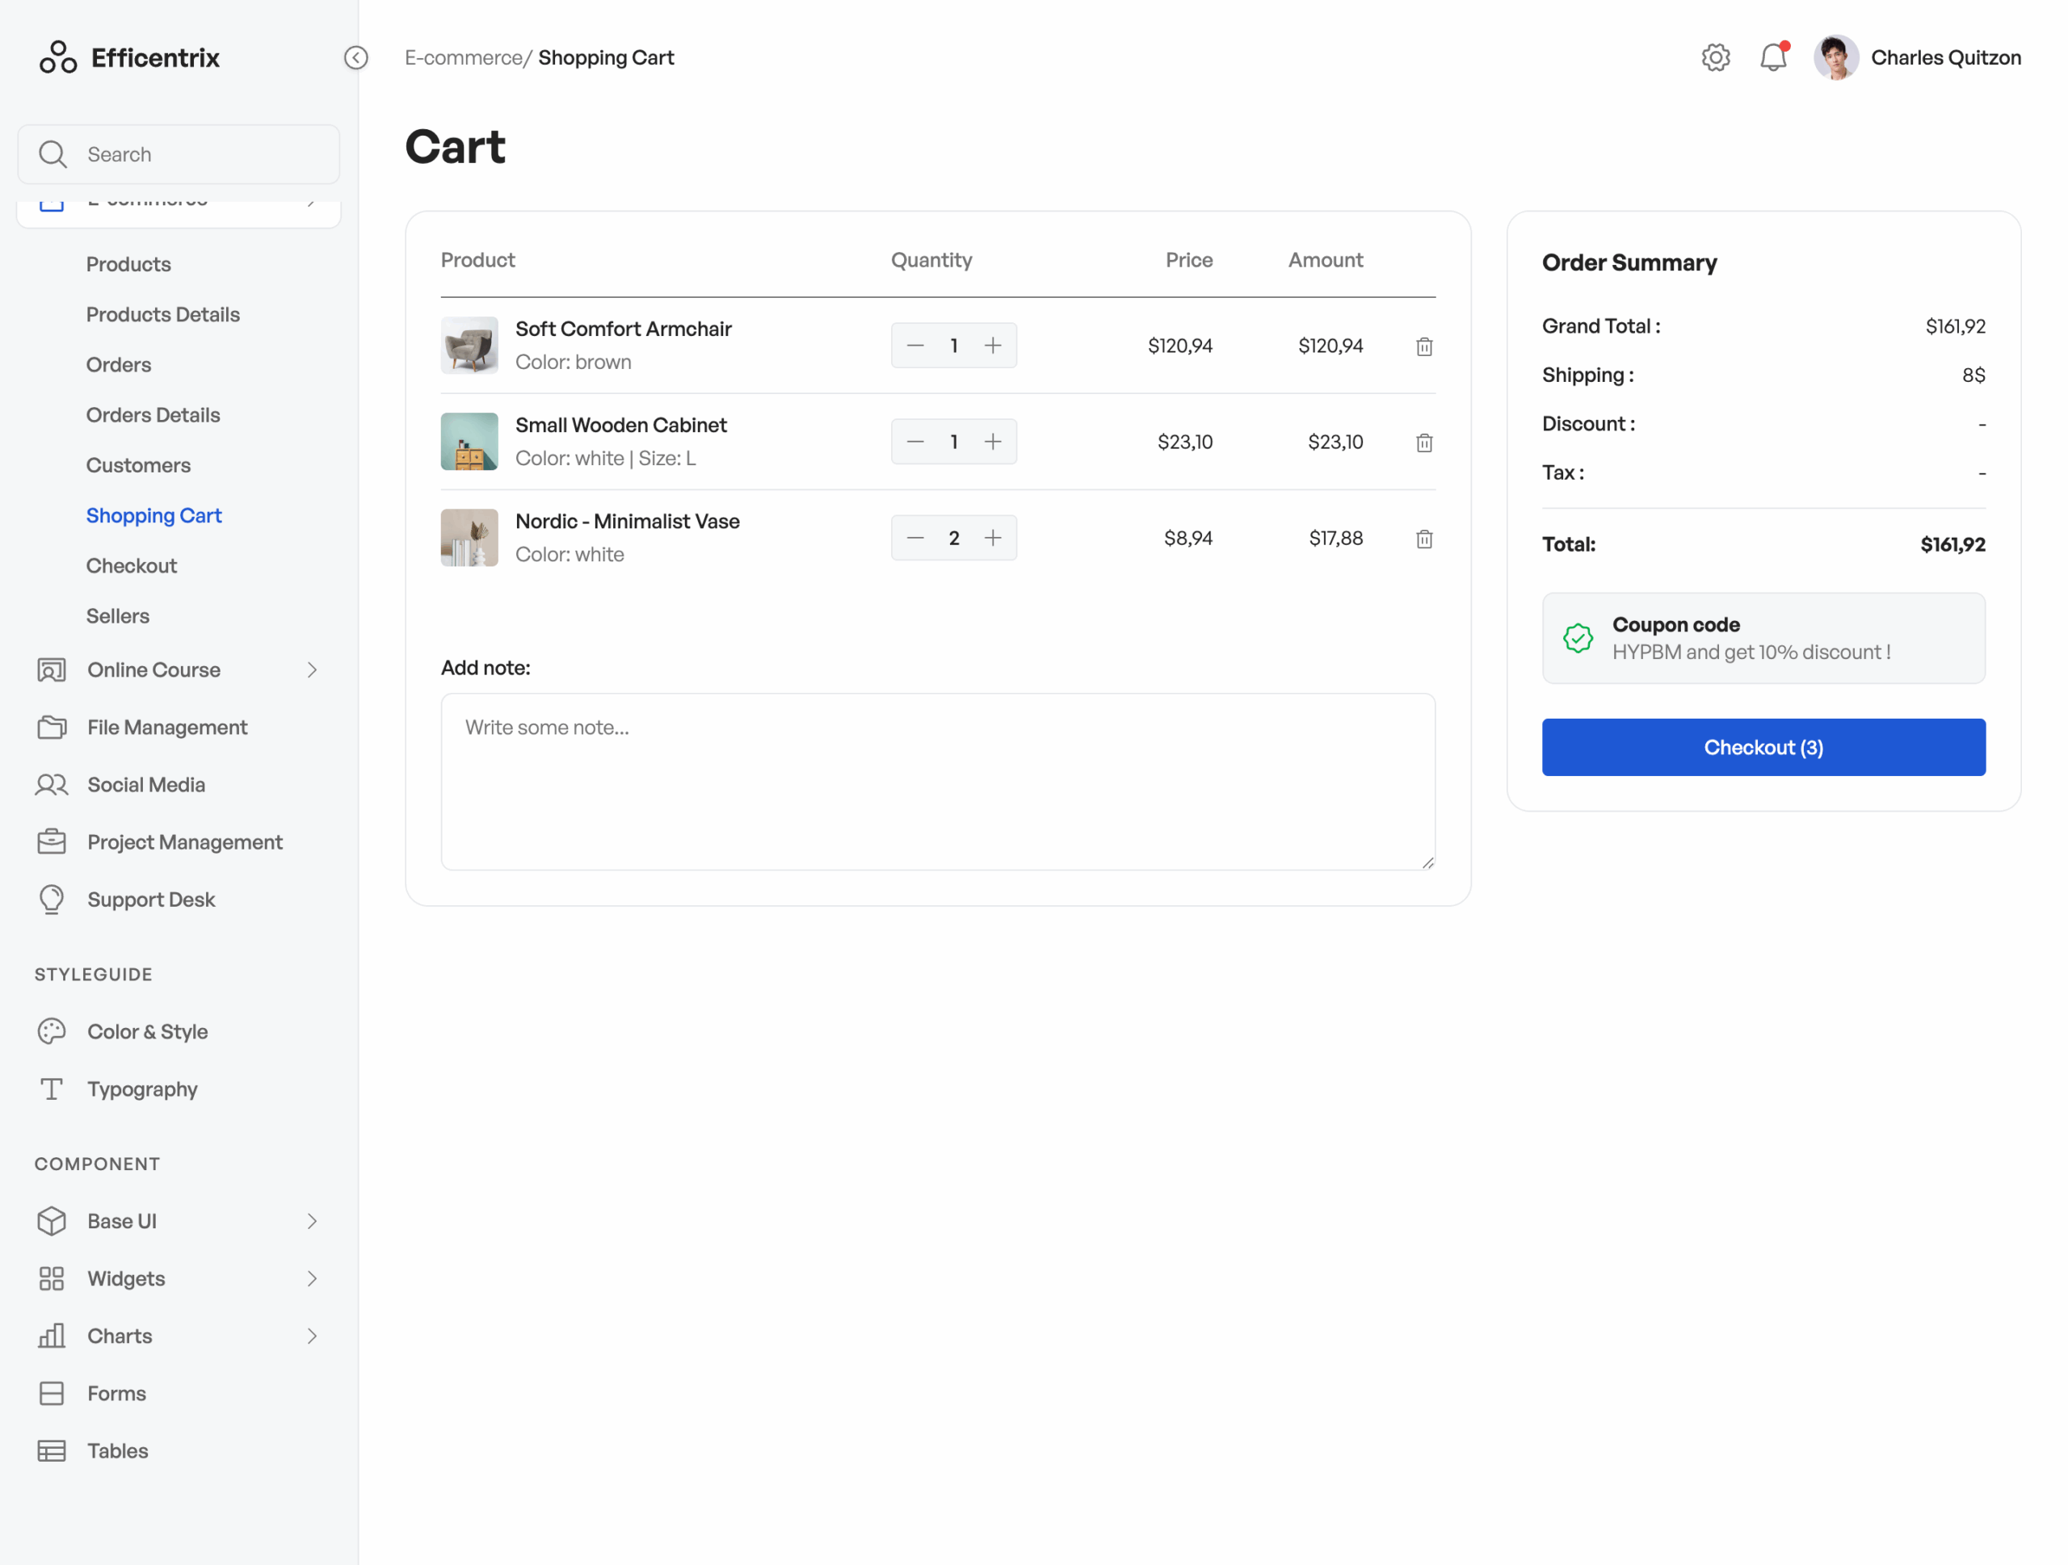Collapse the sidebar with the chevron button
Image resolution: width=2068 pixels, height=1565 pixels.
355,57
